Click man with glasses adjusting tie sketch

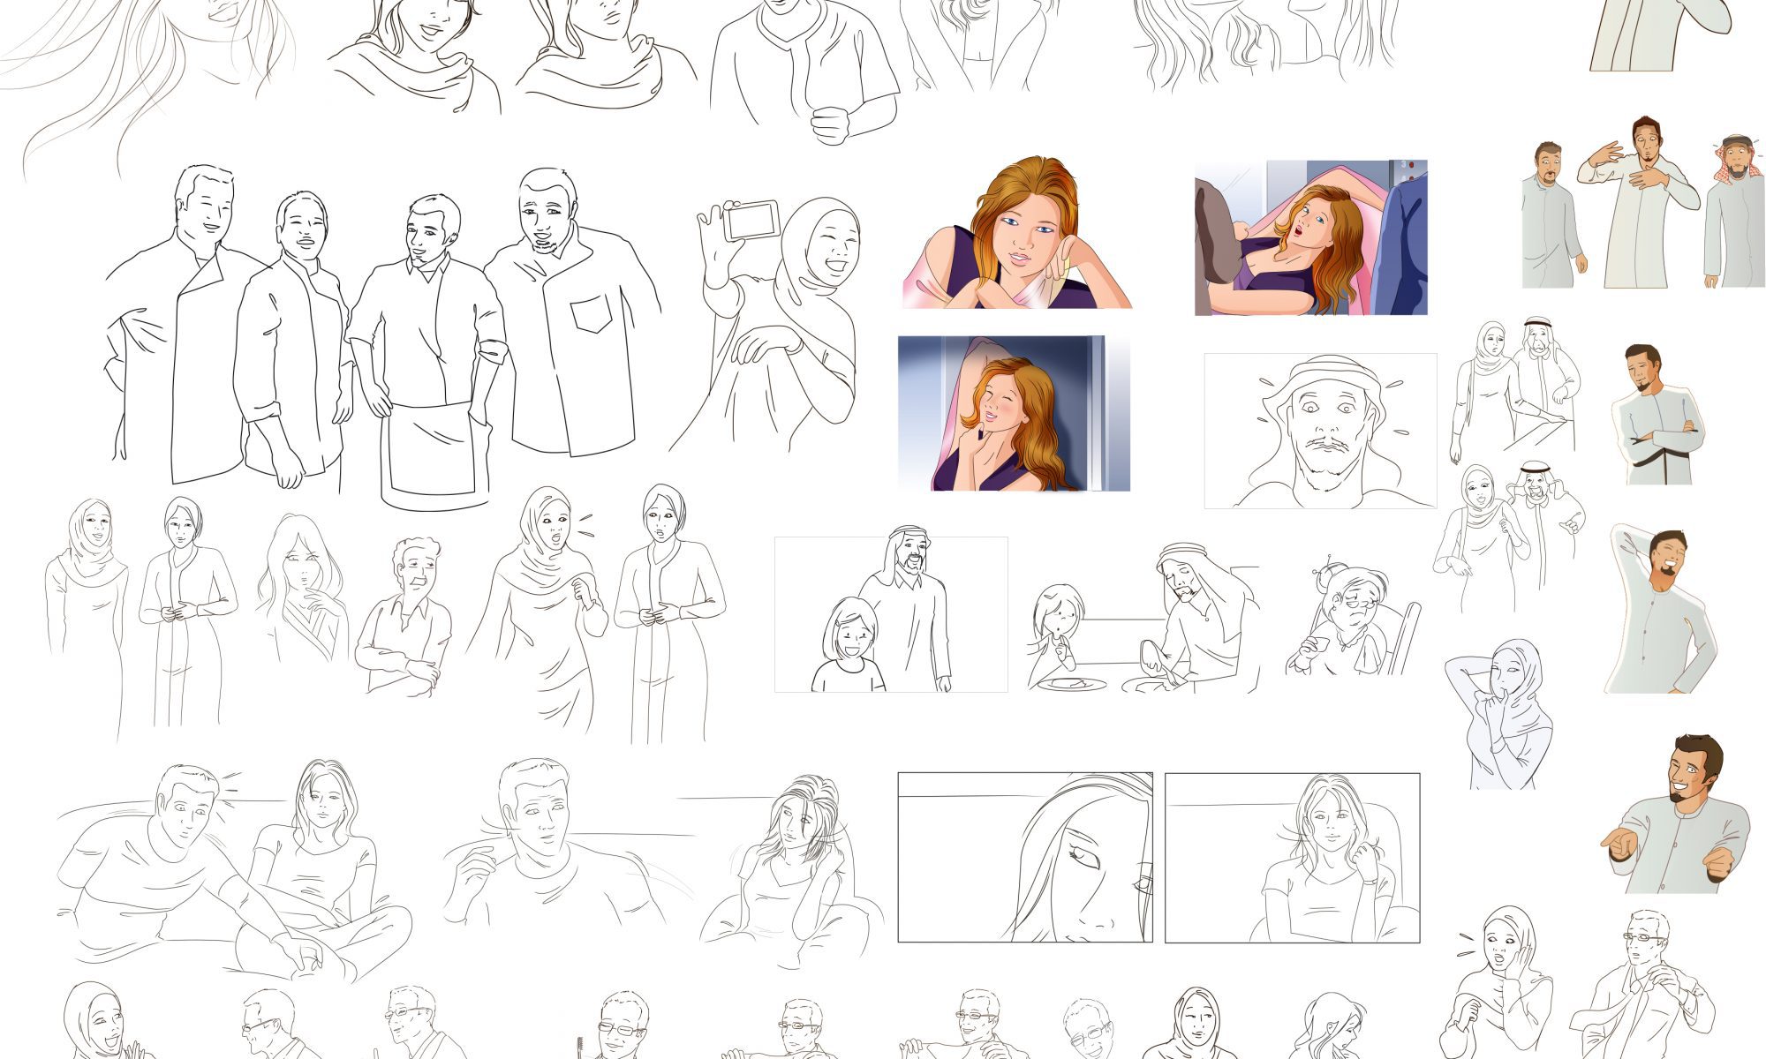tap(1642, 984)
